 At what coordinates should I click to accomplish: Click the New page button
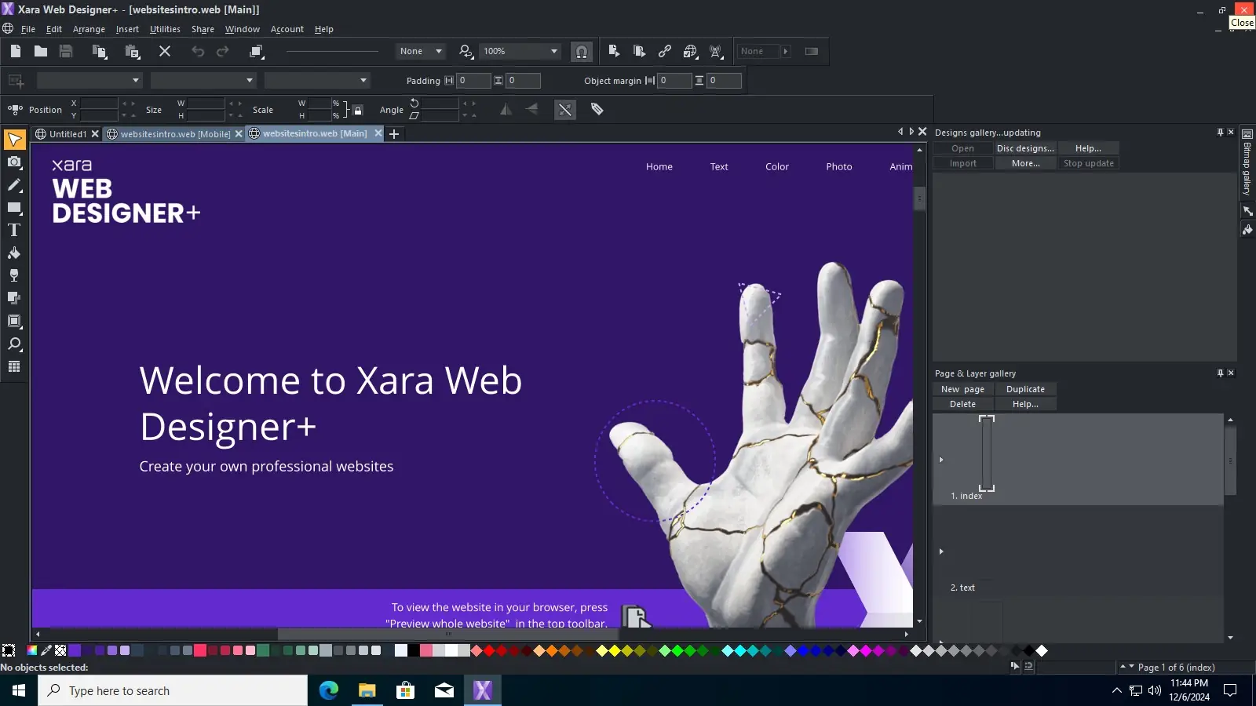tap(962, 389)
